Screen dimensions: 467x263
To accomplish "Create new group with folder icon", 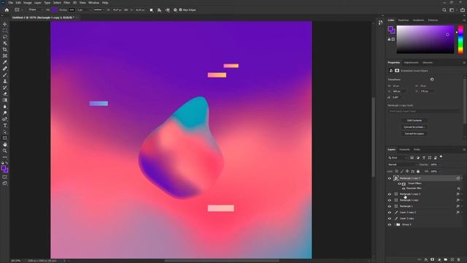I will pos(446,260).
